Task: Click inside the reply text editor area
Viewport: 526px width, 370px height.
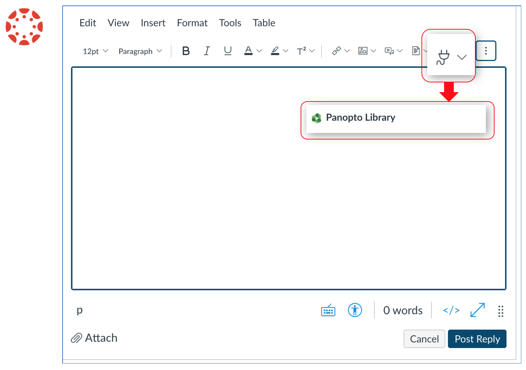Action: pyautogui.click(x=289, y=178)
